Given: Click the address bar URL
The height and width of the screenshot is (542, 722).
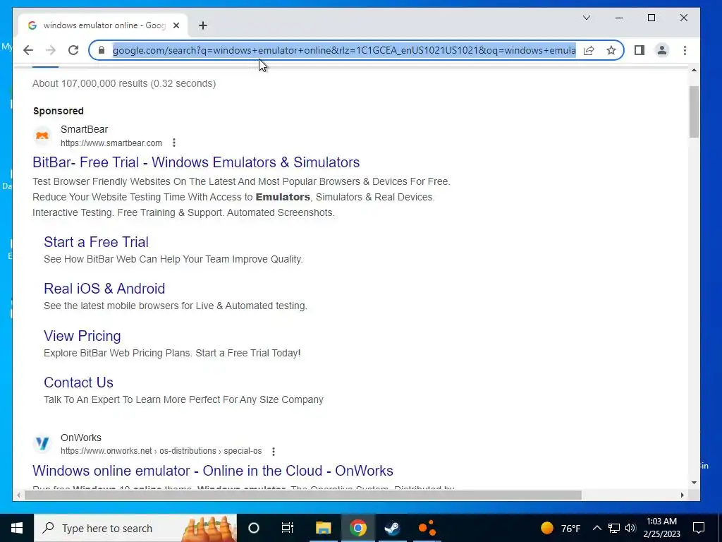Looking at the screenshot, I should 344,50.
